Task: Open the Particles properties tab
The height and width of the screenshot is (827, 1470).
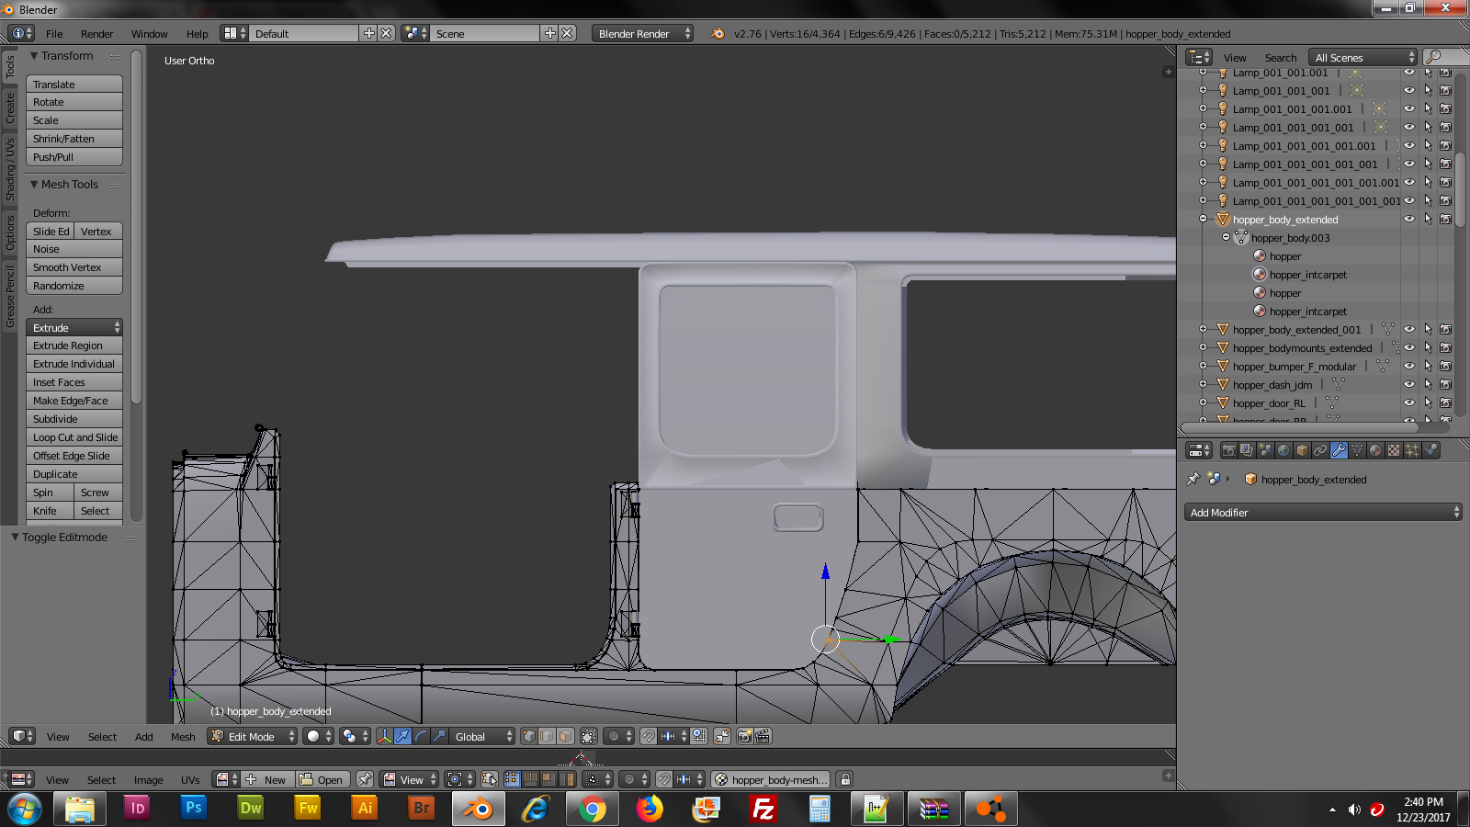Action: [1412, 450]
